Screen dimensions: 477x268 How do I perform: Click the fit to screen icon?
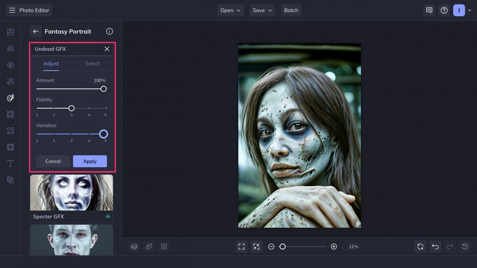(x=242, y=247)
